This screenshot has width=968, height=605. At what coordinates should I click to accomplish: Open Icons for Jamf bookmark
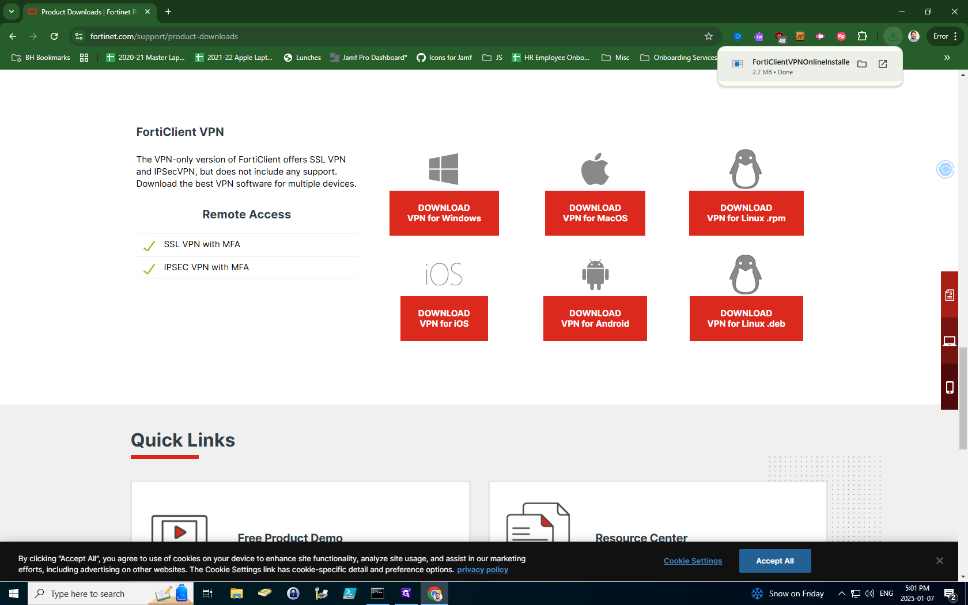(x=444, y=58)
